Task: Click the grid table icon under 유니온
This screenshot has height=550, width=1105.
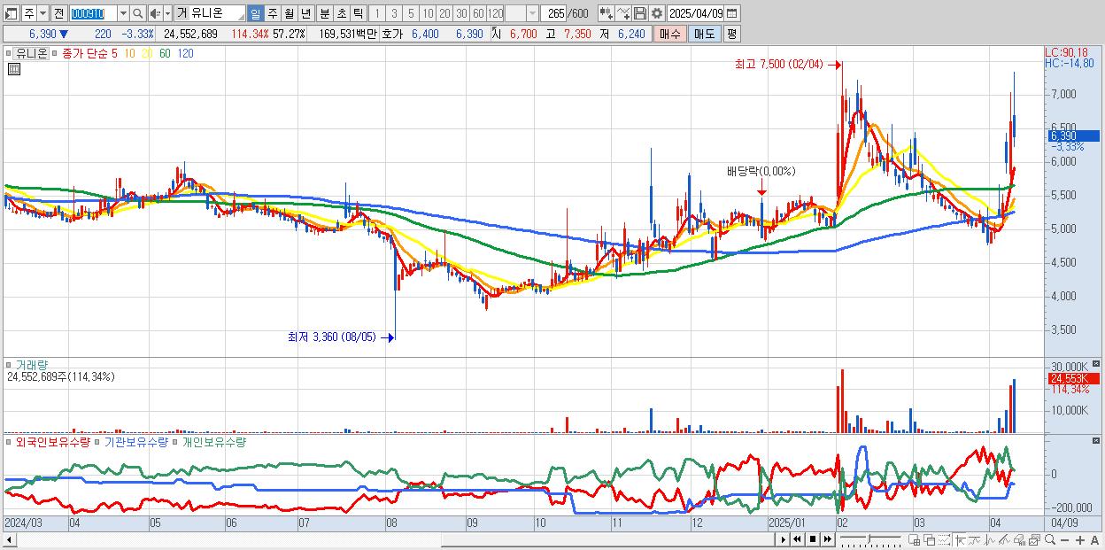Action: click(14, 69)
